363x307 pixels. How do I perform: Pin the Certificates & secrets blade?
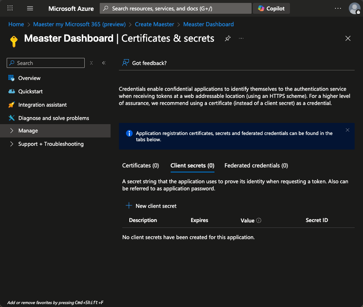tap(227, 38)
